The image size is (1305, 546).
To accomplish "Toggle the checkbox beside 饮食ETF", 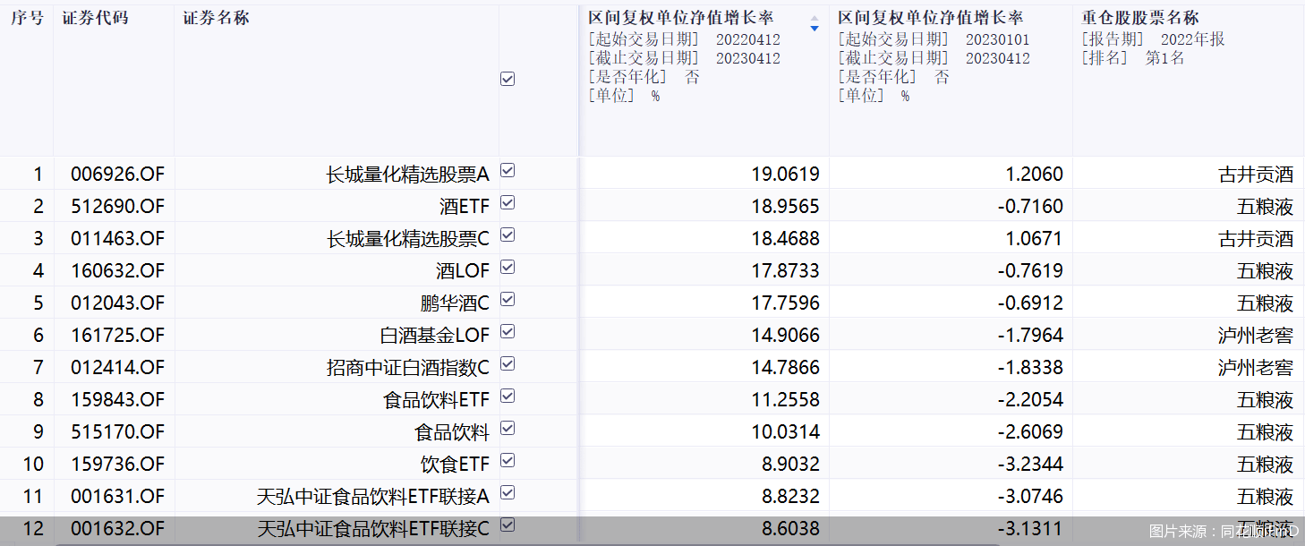I will pyautogui.click(x=507, y=461).
